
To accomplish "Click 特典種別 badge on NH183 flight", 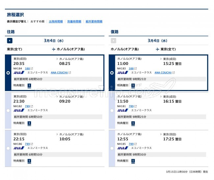I will click(133, 85).
